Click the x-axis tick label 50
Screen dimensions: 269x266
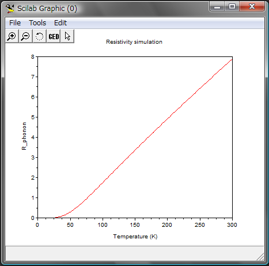(70, 225)
